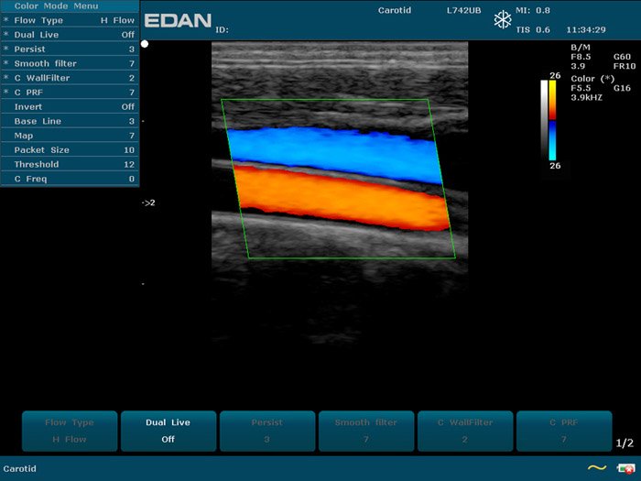
Task: Toggle the Invert setting row
Action: [x=70, y=106]
